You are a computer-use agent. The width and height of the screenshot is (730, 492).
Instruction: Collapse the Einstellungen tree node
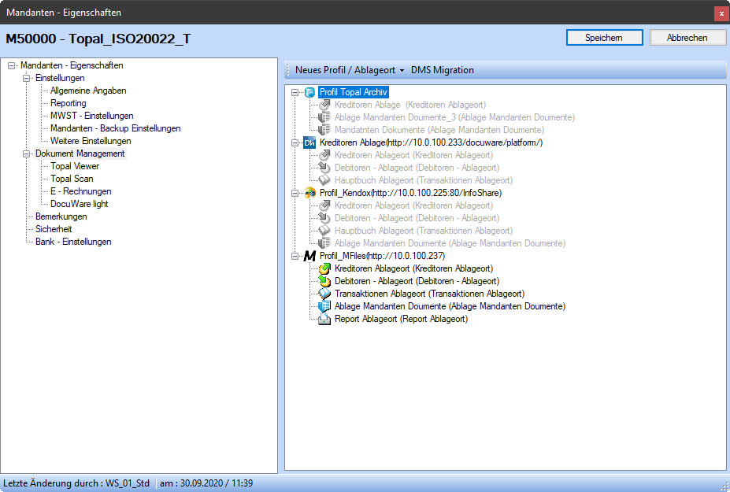27,78
